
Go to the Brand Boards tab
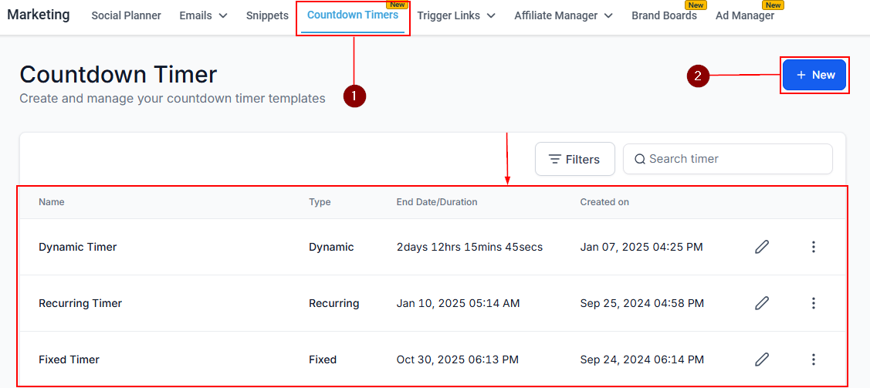[664, 15]
